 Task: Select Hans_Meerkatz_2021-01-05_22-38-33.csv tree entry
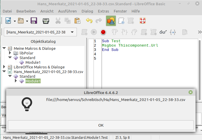click(49, 72)
